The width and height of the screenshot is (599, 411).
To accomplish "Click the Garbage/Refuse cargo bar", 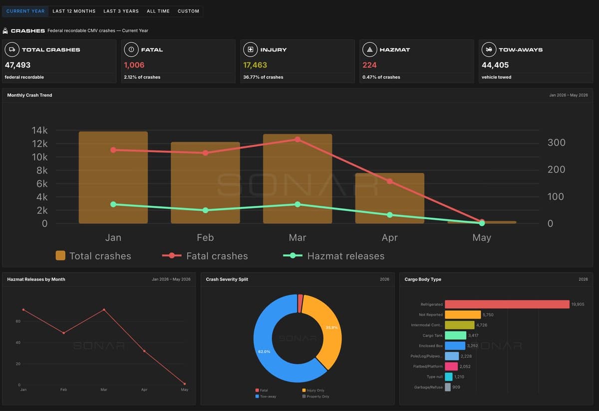I will point(448,387).
